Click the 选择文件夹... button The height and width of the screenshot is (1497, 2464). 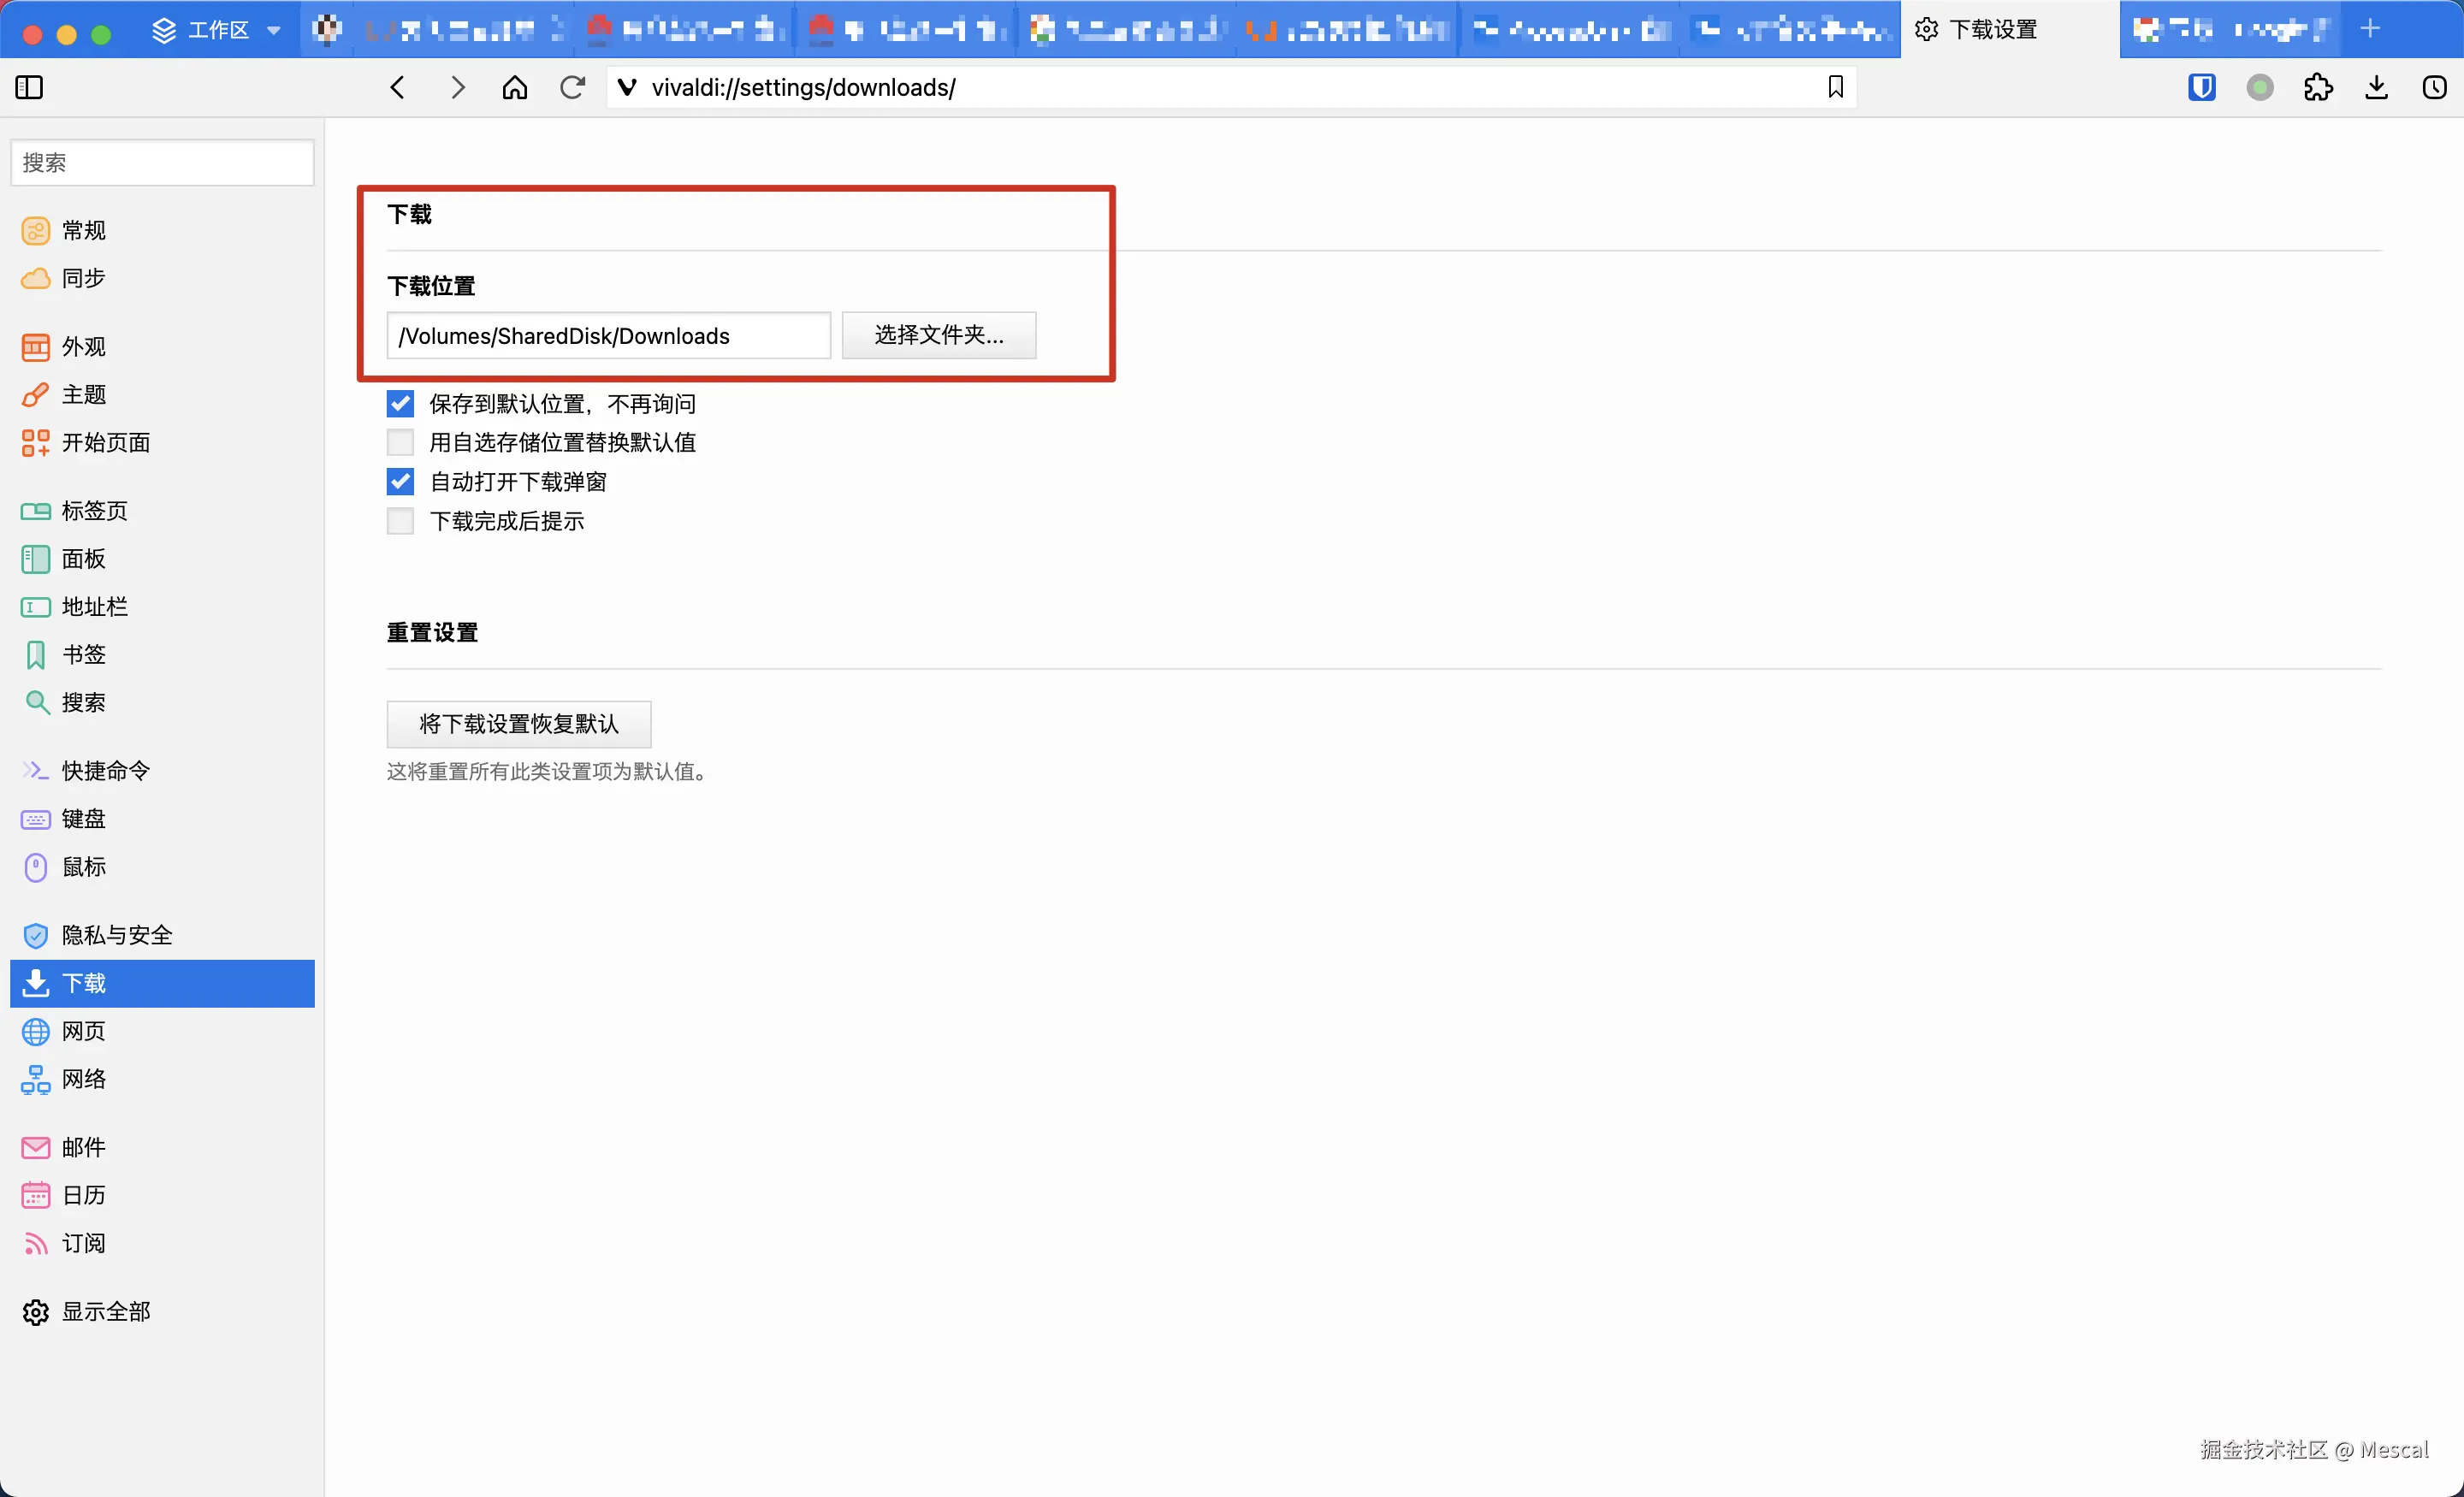938,335
